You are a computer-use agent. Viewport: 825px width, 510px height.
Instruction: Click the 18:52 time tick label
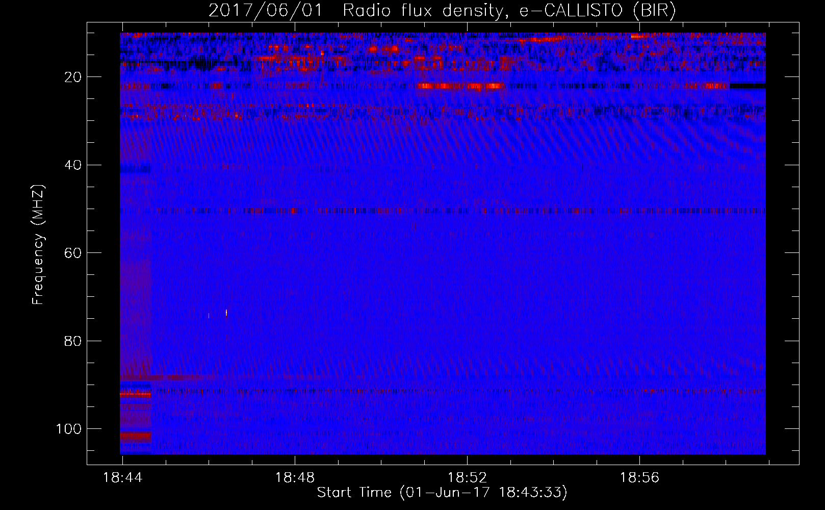(x=468, y=478)
